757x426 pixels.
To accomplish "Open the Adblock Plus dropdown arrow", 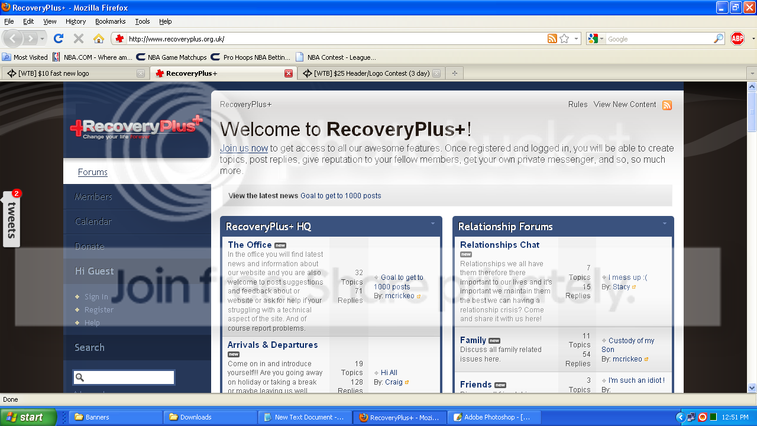I will click(753, 38).
